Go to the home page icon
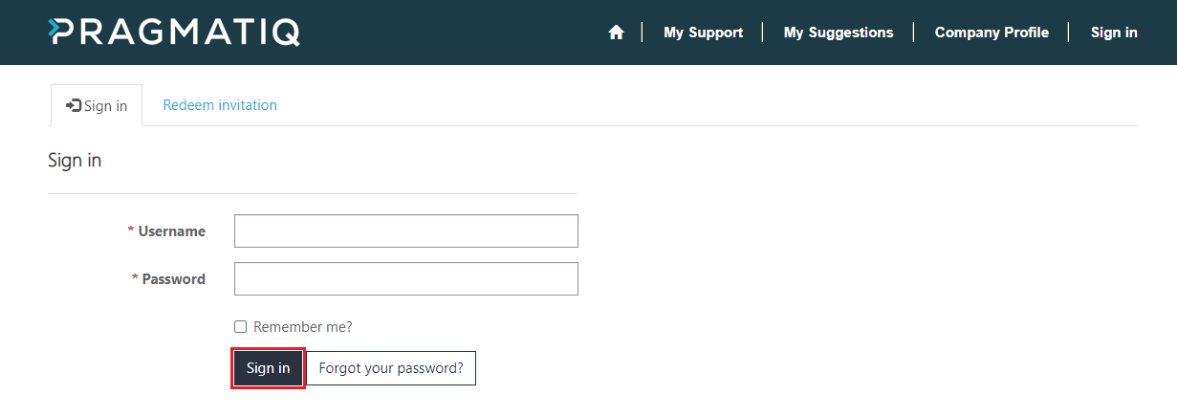 click(616, 33)
